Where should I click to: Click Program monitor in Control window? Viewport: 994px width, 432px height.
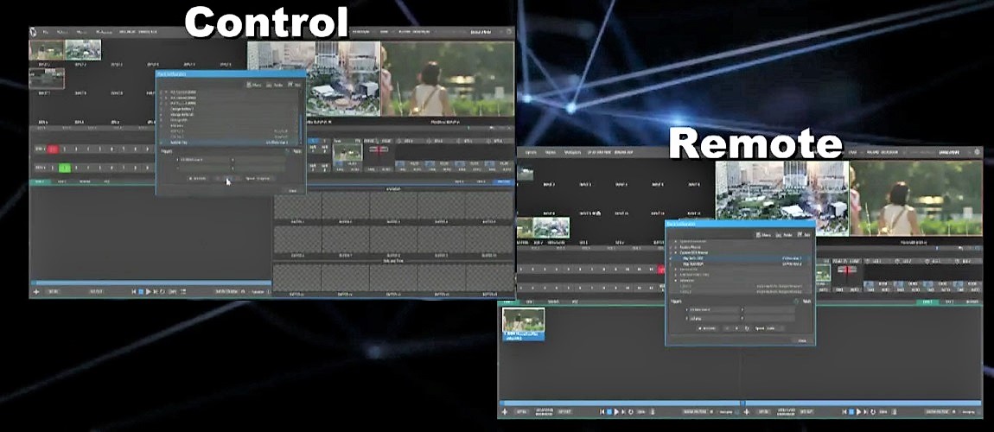[x=448, y=79]
